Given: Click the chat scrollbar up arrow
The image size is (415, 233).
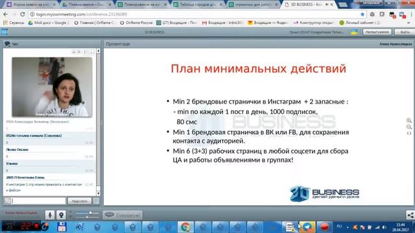Looking at the screenshot, I should tap(98, 50).
